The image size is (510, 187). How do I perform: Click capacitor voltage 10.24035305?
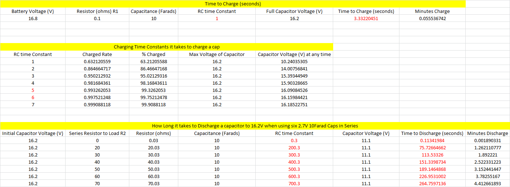click(294, 61)
